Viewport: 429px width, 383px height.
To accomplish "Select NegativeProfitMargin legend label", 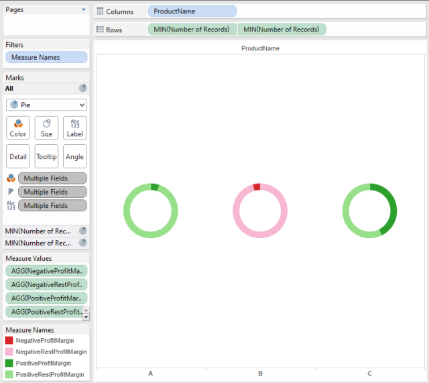I will click(x=45, y=341).
